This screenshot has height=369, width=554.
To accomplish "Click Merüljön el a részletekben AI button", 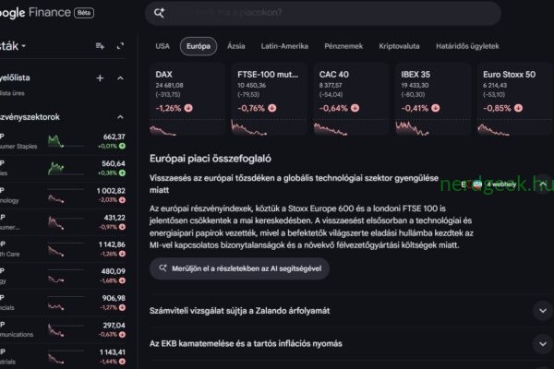I will coord(239,268).
